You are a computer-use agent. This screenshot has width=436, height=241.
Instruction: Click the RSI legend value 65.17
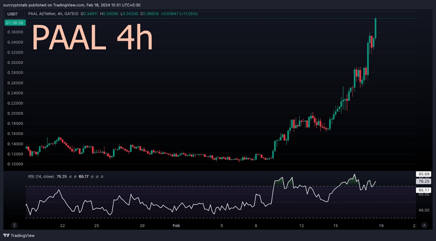click(x=84, y=176)
